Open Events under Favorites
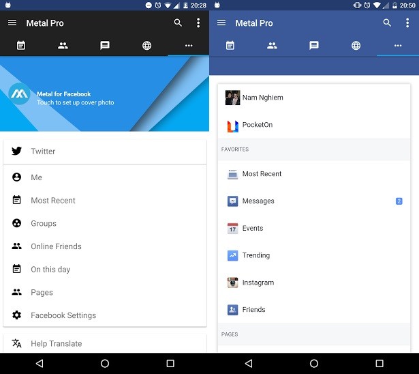This screenshot has width=419, height=374. click(x=314, y=228)
